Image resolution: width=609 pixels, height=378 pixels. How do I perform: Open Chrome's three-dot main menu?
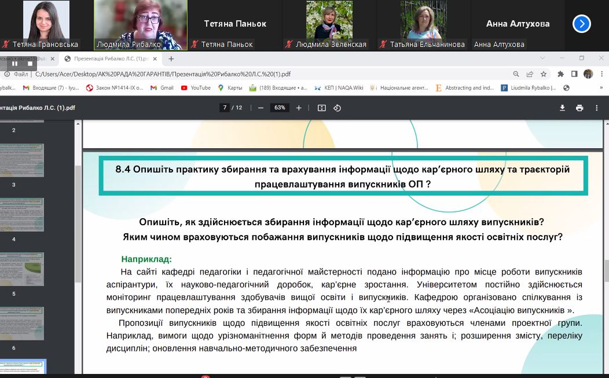click(601, 74)
